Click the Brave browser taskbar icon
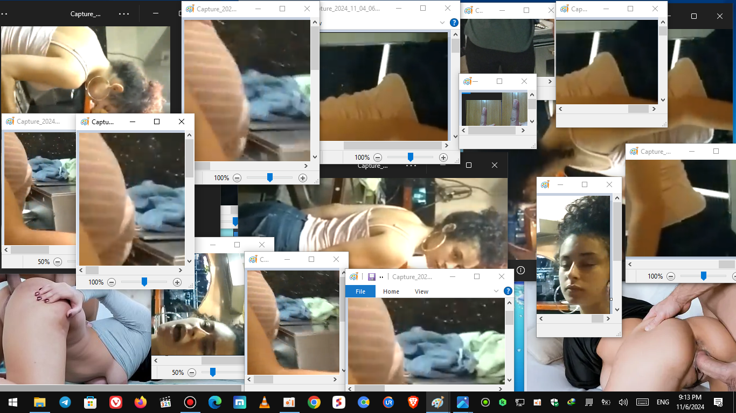 pos(413,402)
